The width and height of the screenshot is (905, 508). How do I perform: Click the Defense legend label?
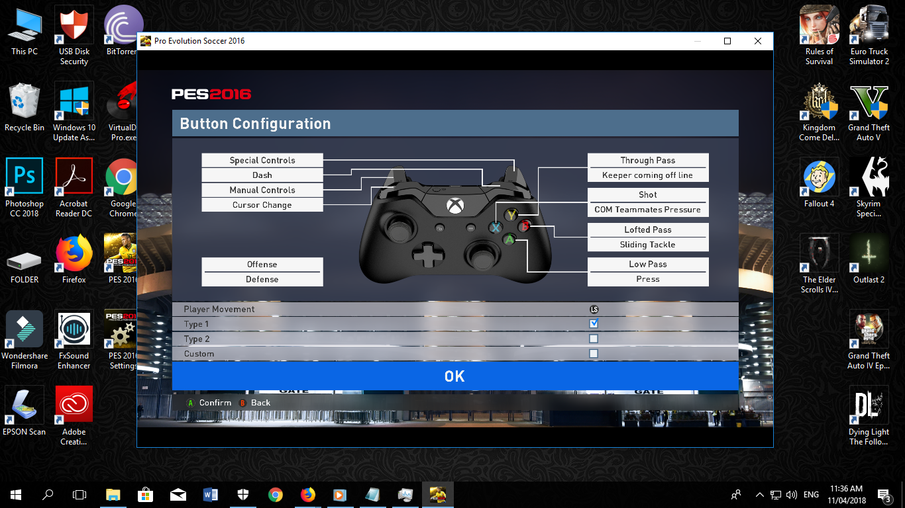tap(262, 279)
